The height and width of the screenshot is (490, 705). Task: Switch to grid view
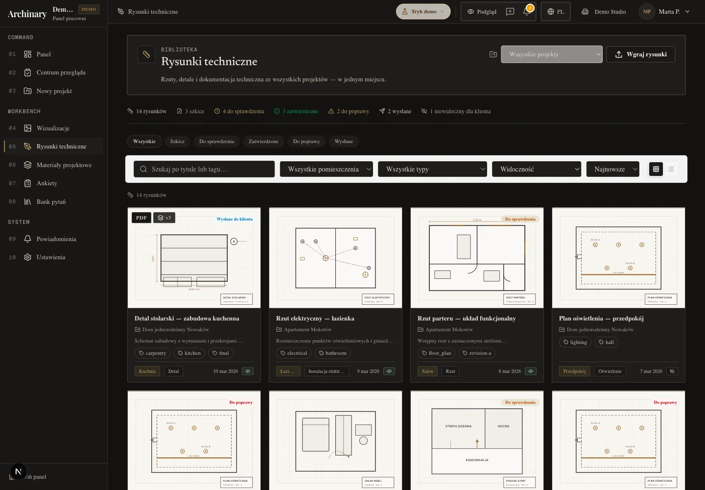click(x=656, y=169)
